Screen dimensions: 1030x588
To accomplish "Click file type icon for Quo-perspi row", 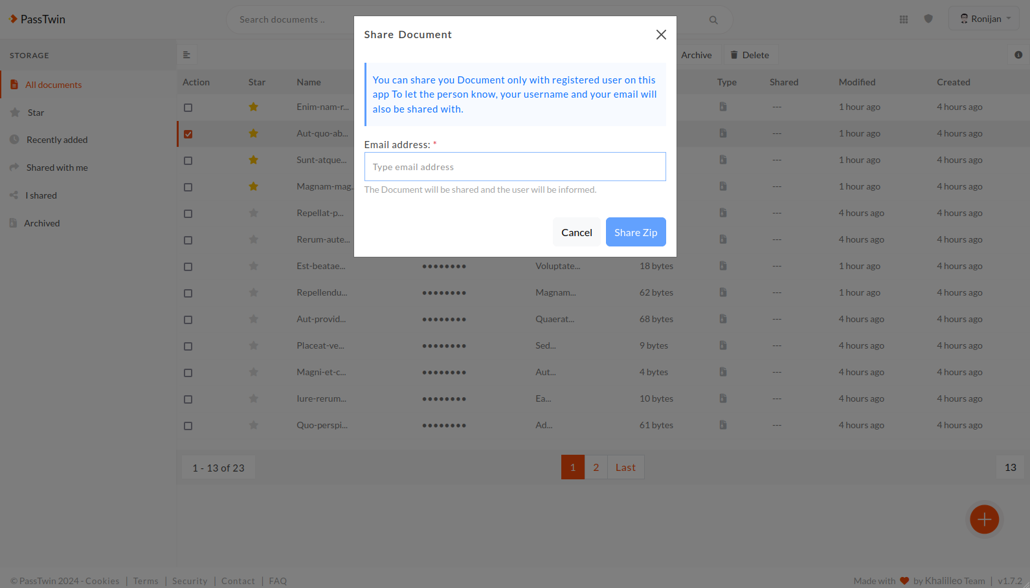I will 722,425.
